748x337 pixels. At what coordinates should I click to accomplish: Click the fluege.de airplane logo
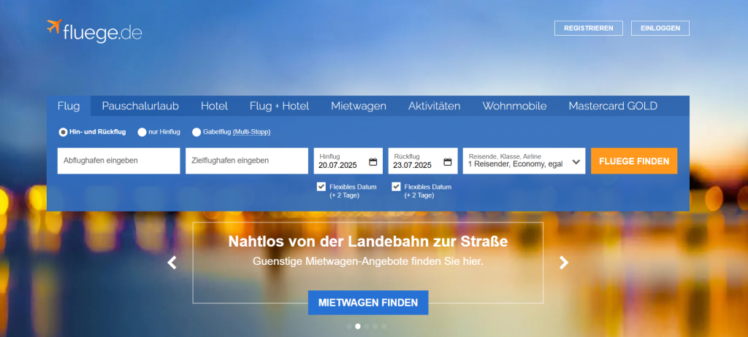click(x=54, y=28)
